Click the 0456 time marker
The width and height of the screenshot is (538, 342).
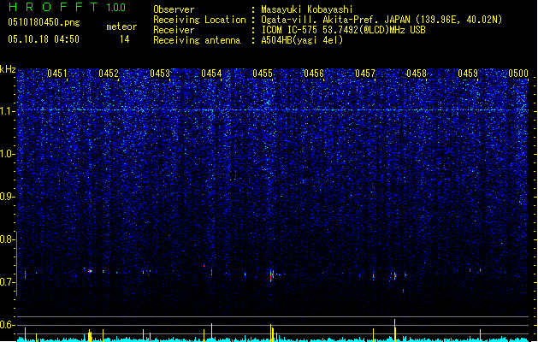(x=314, y=74)
